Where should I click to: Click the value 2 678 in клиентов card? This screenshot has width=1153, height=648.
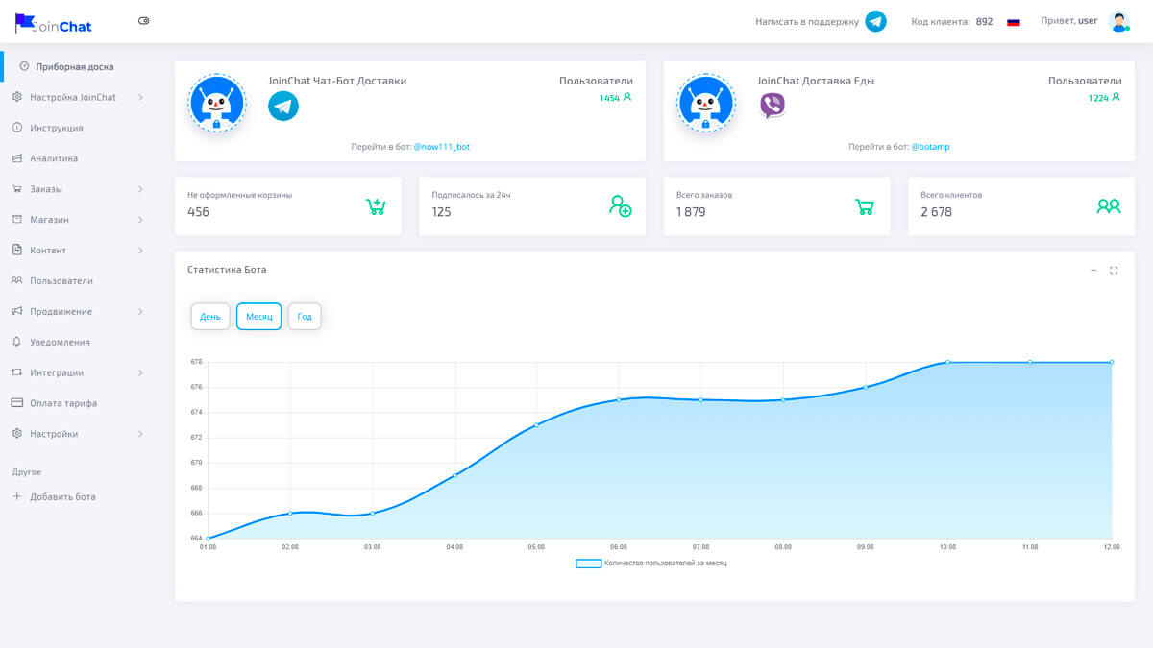click(936, 212)
